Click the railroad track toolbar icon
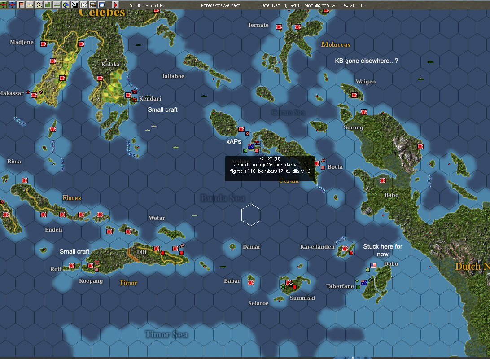 (x=93, y=4)
